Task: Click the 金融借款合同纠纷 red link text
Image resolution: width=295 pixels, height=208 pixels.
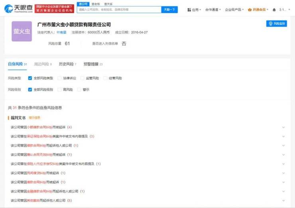Action: pyautogui.click(x=40, y=191)
